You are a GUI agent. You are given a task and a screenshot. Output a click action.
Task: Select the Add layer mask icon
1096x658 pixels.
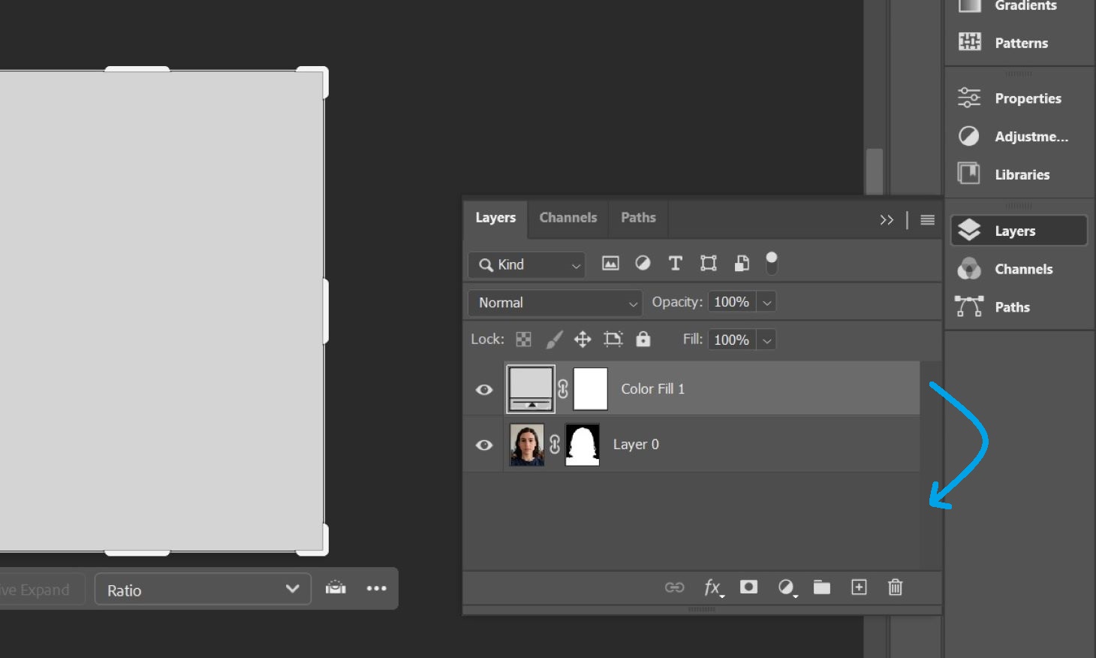tap(748, 587)
